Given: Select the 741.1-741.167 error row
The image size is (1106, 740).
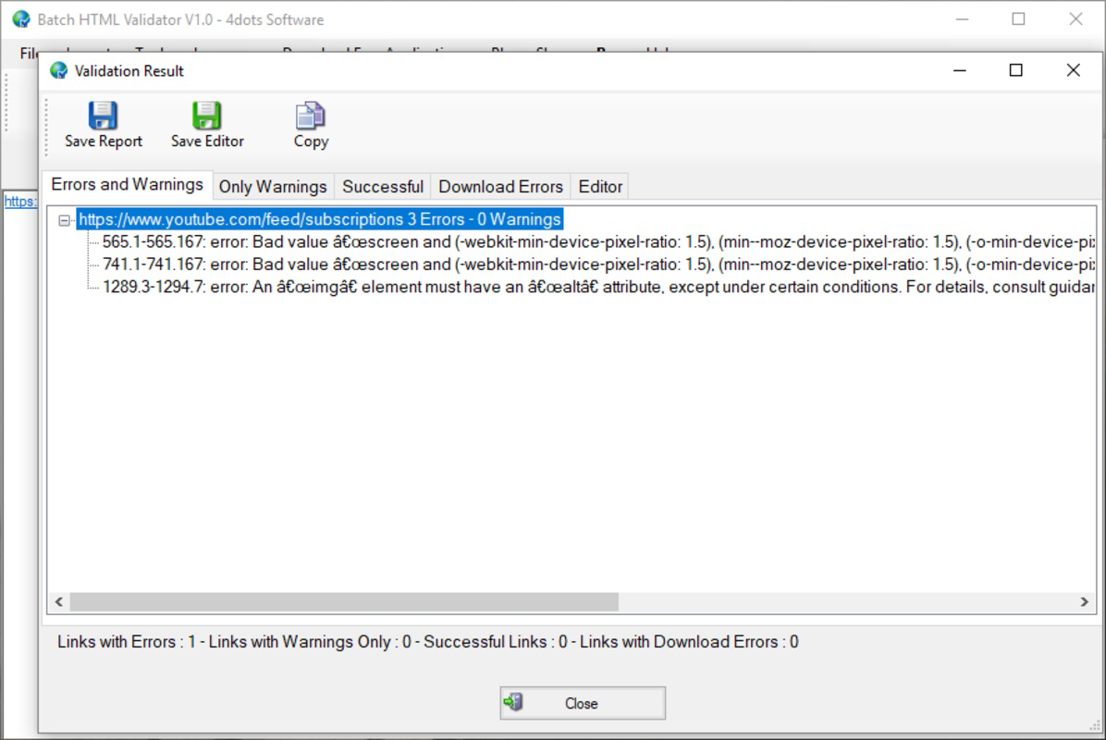Looking at the screenshot, I should 598,265.
